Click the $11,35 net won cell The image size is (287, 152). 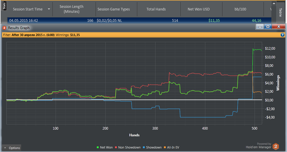click(x=214, y=21)
